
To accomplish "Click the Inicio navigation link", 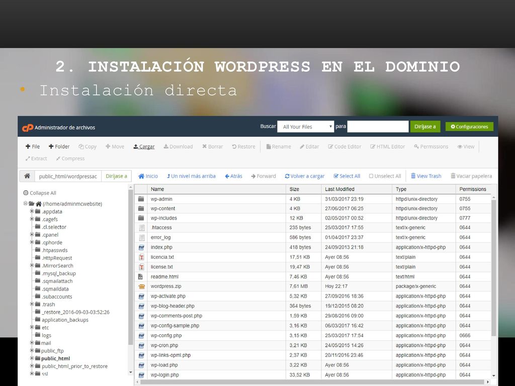I will pos(148,176).
